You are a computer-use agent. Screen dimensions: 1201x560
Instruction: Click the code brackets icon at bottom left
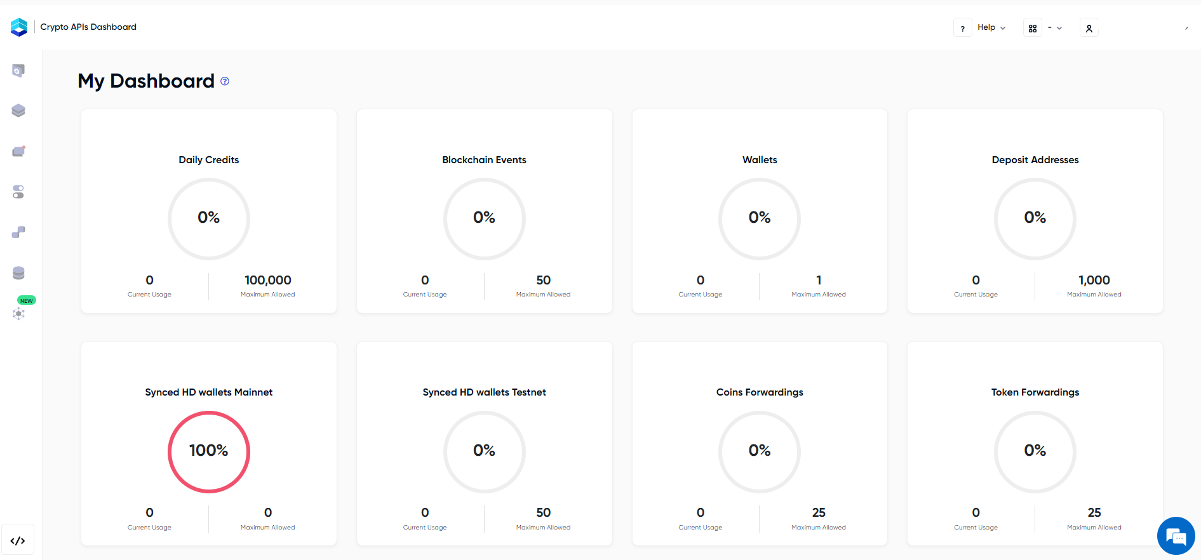click(18, 541)
